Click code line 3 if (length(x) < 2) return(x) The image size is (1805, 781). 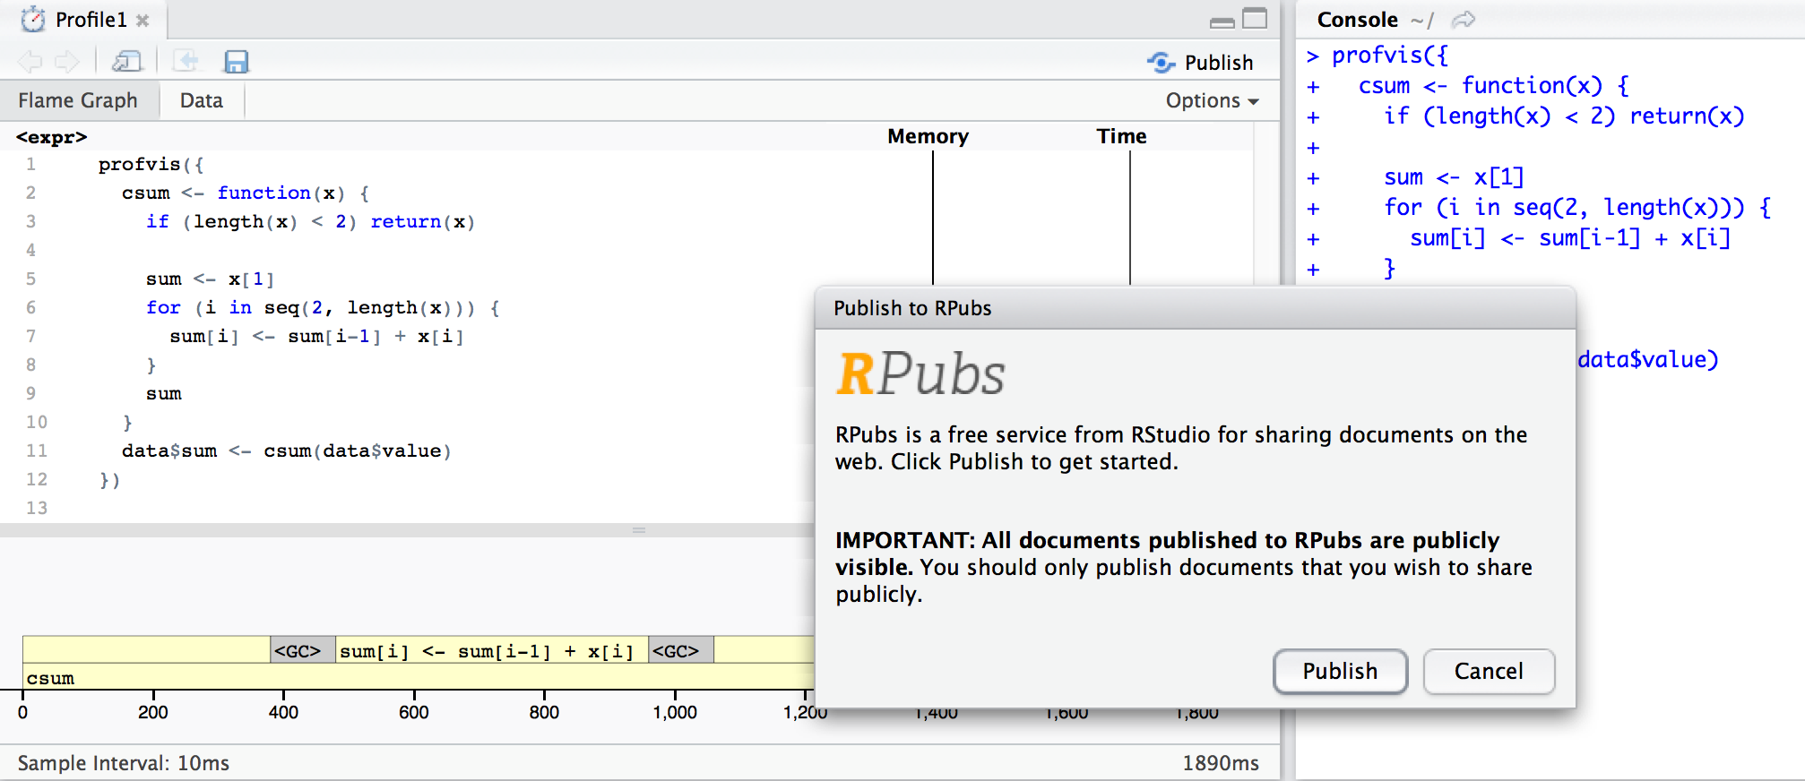pyautogui.click(x=310, y=221)
